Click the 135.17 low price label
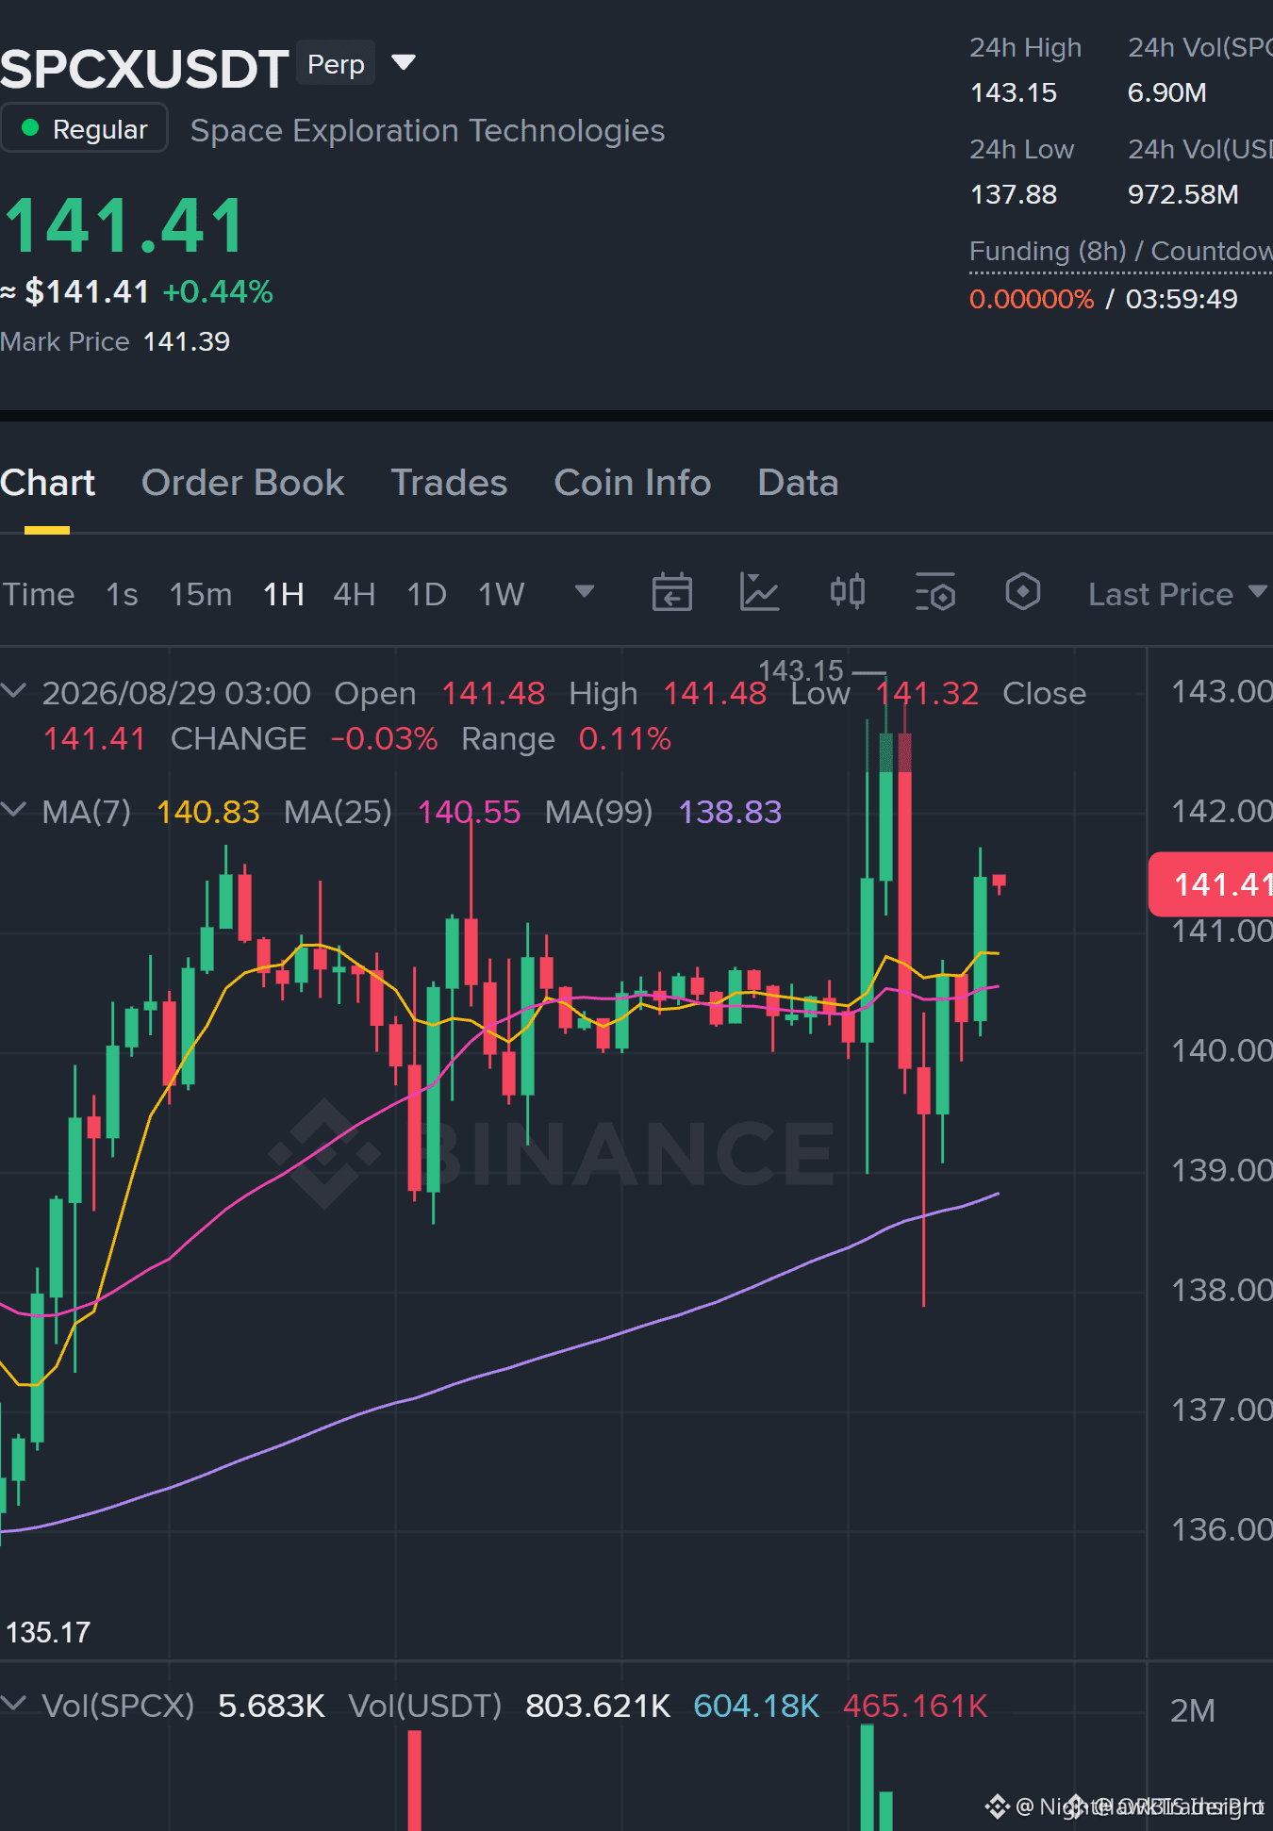Screen dimensions: 1273x1831 [48, 1632]
